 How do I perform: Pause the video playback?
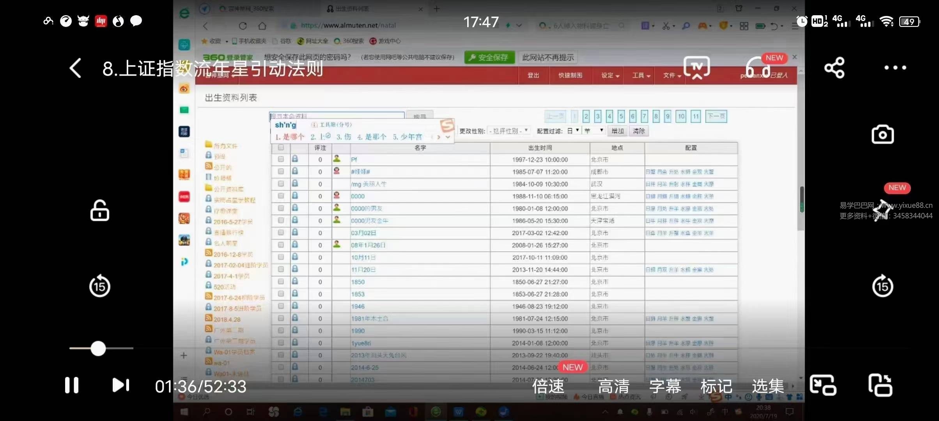71,385
